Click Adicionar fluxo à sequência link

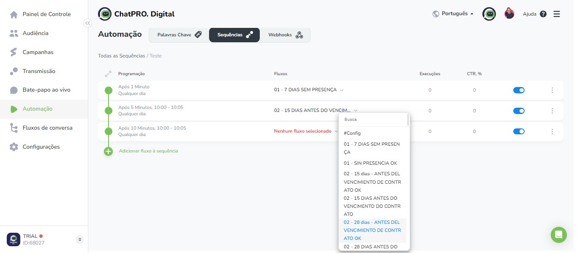148,151
